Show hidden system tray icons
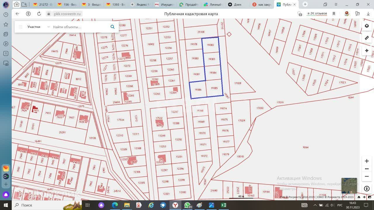 (315, 205)
